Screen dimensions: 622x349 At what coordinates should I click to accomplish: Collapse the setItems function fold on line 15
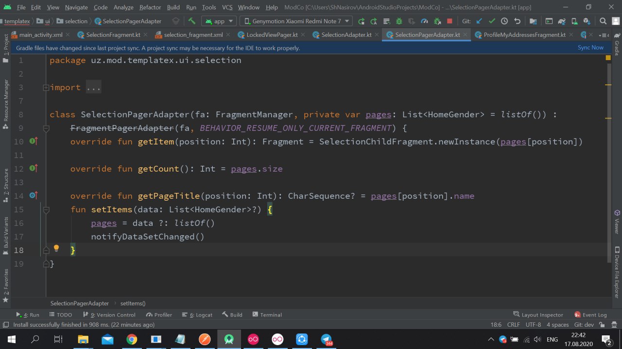46,210
